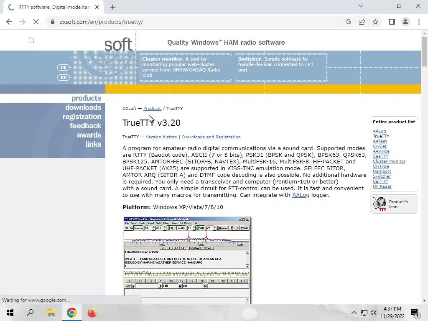The height and width of the screenshot is (321, 428).
Task: Open AATest in product list
Action: click(x=380, y=141)
